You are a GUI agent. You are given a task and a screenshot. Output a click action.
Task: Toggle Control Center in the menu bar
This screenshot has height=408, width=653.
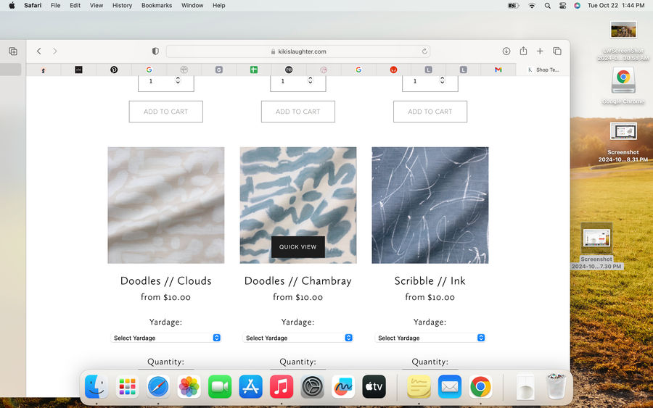pyautogui.click(x=562, y=5)
